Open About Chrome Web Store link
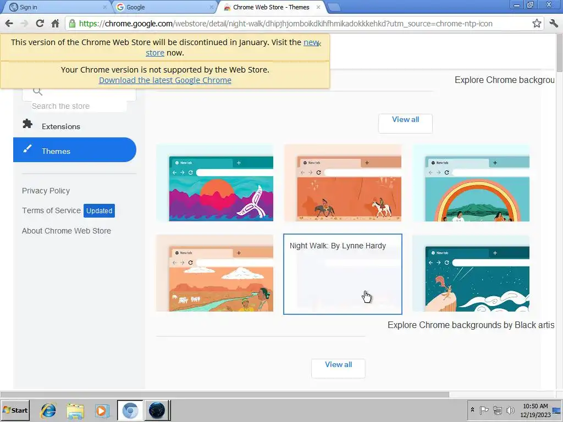The width and height of the screenshot is (563, 422). coord(67,231)
